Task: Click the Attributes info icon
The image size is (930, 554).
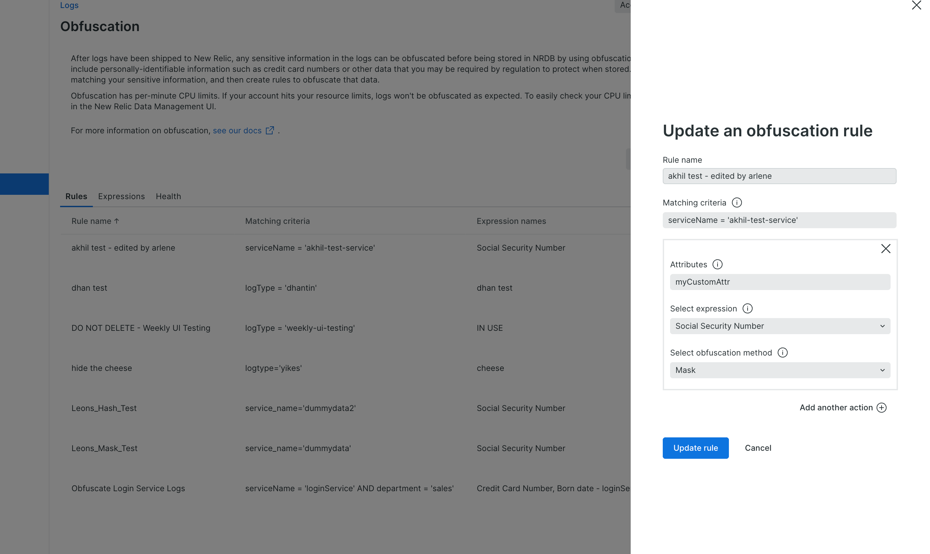Action: 717,264
